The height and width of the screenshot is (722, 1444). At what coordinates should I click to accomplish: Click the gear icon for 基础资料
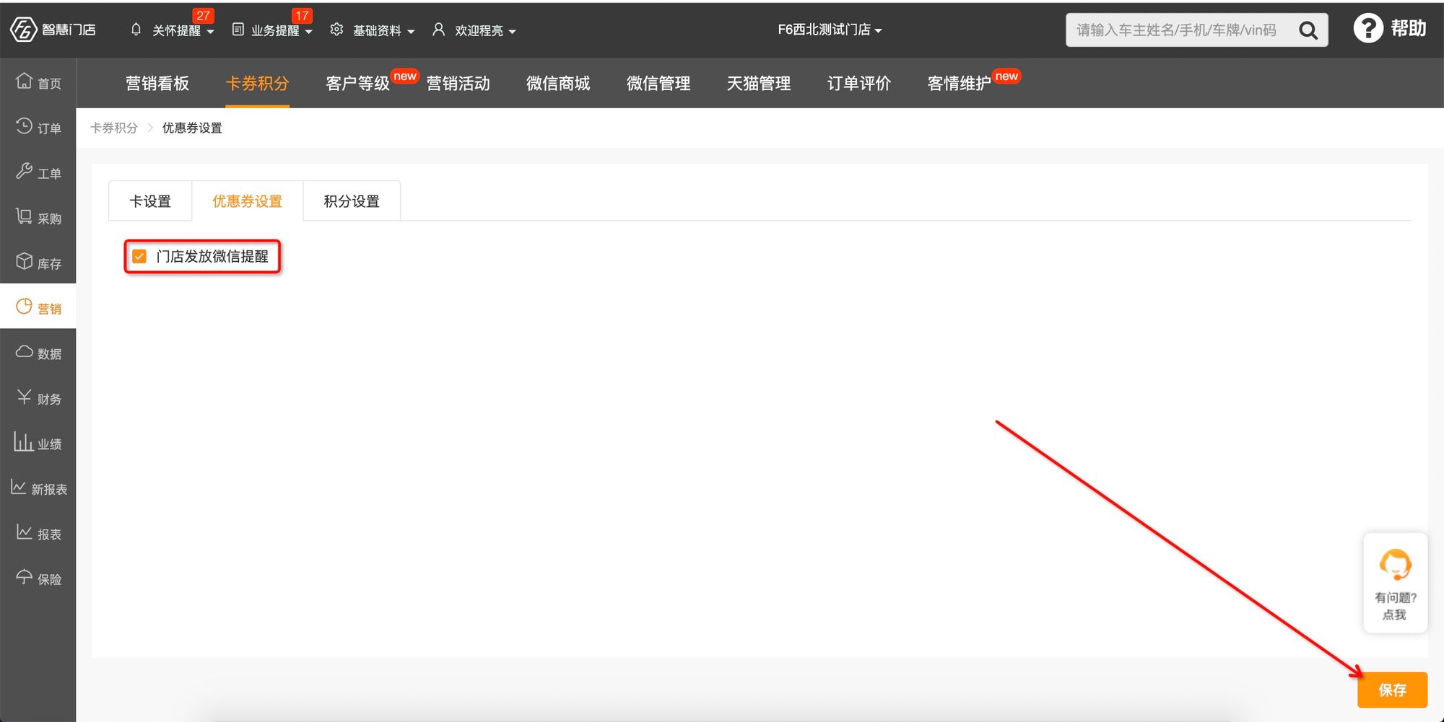pos(336,30)
